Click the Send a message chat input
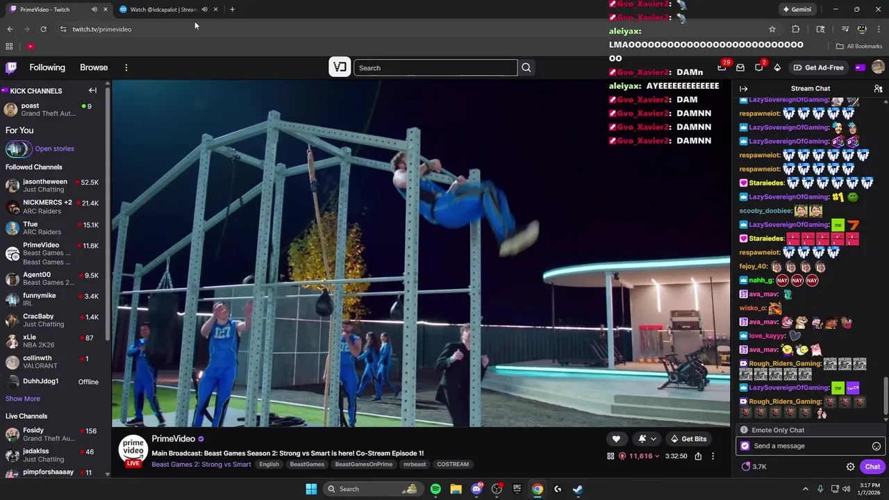This screenshot has width=889, height=500. 810,446
